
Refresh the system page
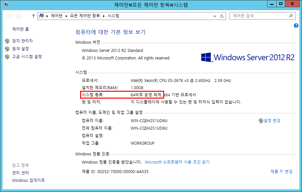(222, 16)
